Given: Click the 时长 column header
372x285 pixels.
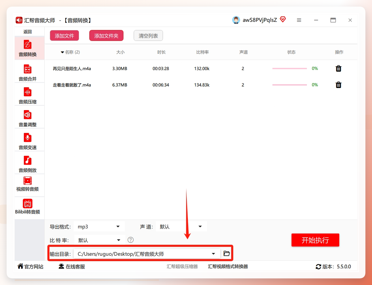Looking at the screenshot, I should [x=161, y=52].
